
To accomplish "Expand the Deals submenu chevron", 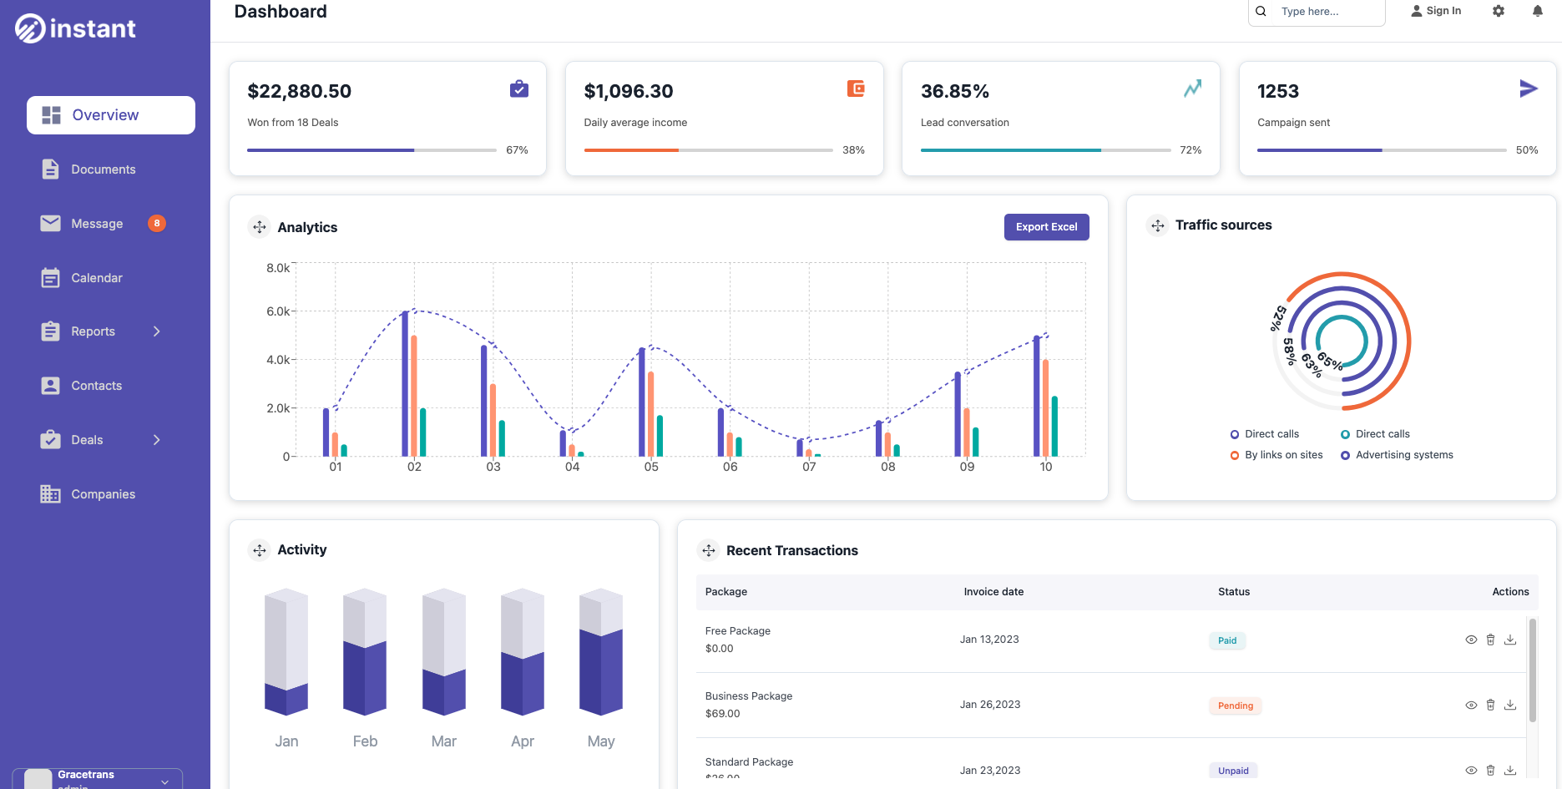I will coord(156,440).
